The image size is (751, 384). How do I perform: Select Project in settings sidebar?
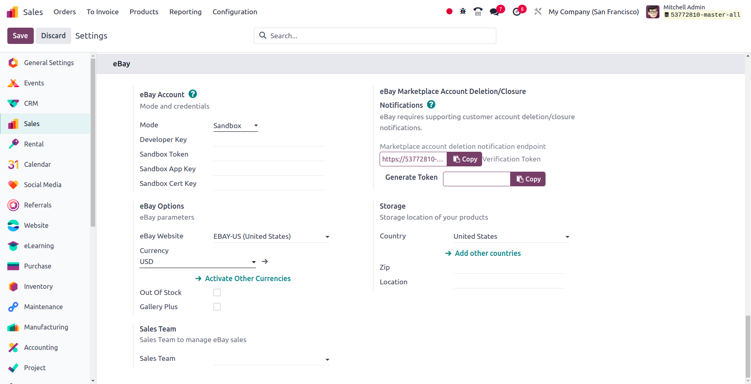pyautogui.click(x=45, y=368)
